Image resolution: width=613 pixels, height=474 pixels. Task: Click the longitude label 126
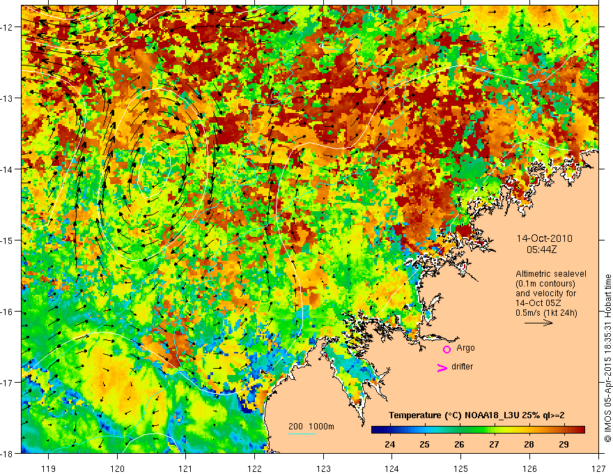529,468
